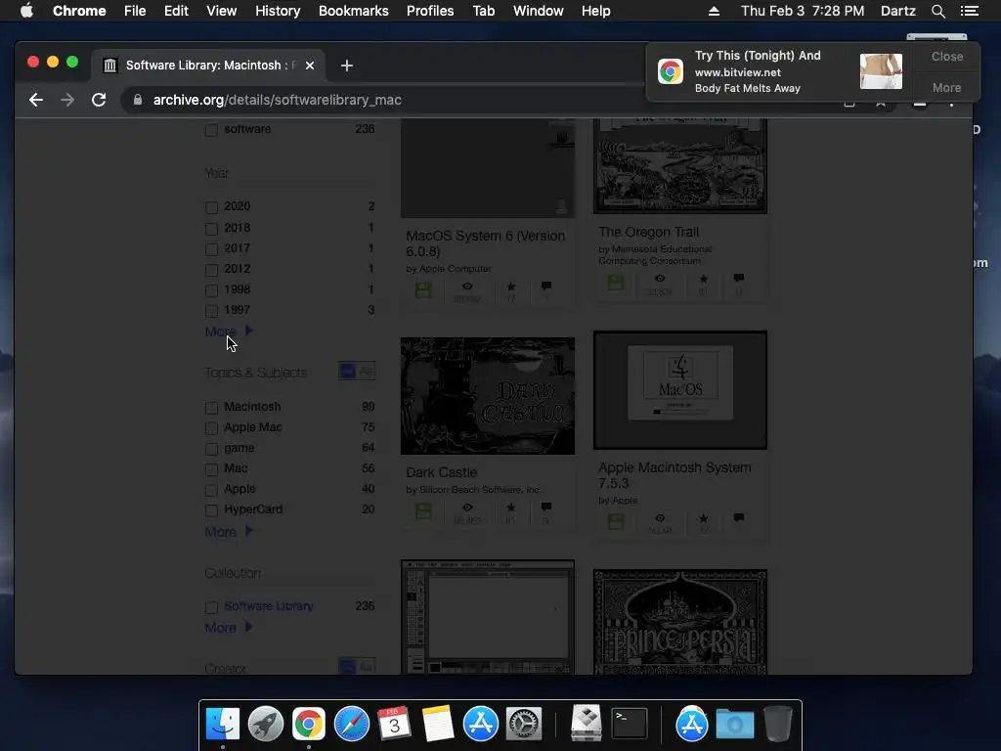Close the bitview notification
Viewport: 1001px width, 751px height.
[x=946, y=56]
